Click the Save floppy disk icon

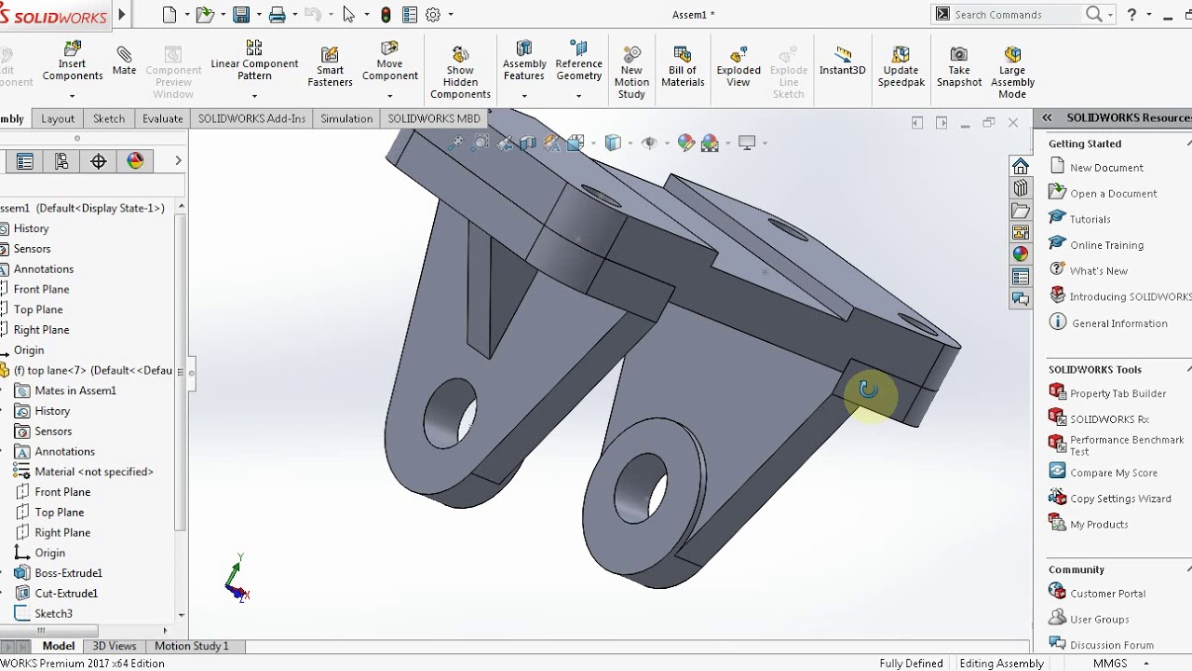click(x=241, y=14)
